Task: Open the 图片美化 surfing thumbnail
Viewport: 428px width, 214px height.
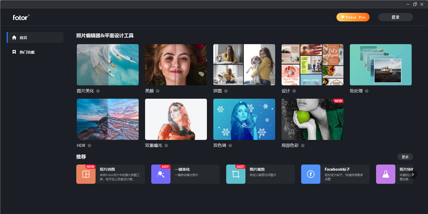Action: click(108, 65)
